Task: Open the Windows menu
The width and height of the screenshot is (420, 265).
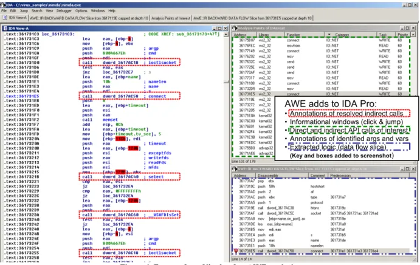Action: [98, 11]
